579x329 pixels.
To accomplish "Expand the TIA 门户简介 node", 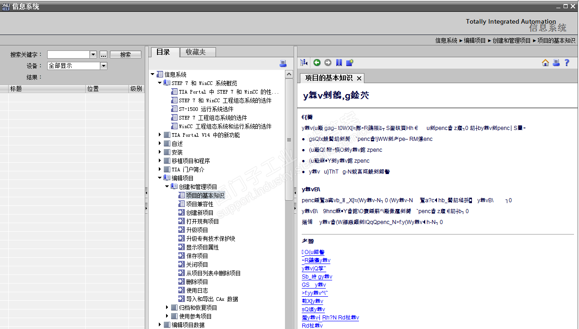I will [160, 169].
